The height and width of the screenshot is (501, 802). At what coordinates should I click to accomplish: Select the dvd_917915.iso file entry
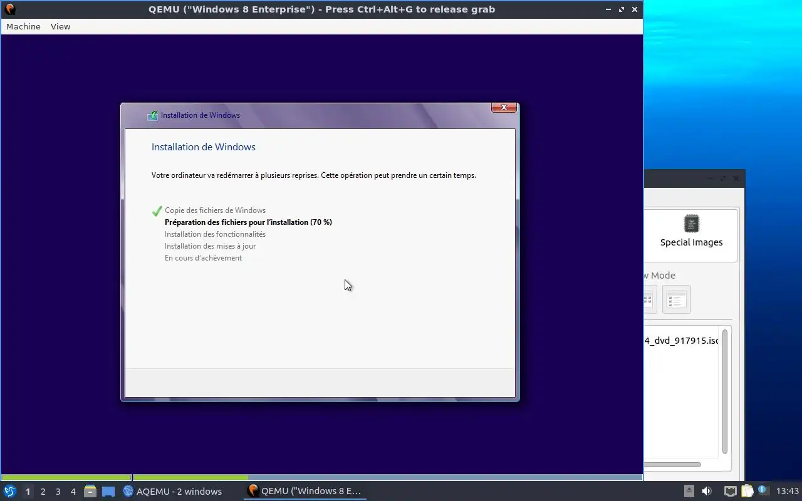681,341
